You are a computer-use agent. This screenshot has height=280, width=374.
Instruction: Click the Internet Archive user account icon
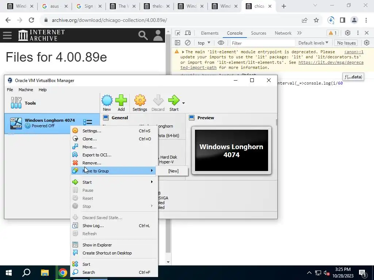[158, 35]
